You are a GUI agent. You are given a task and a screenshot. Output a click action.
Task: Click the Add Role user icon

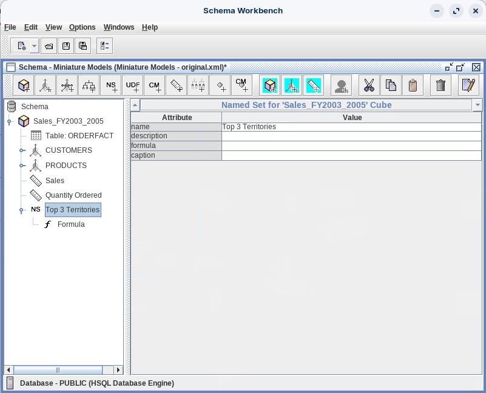click(x=342, y=86)
